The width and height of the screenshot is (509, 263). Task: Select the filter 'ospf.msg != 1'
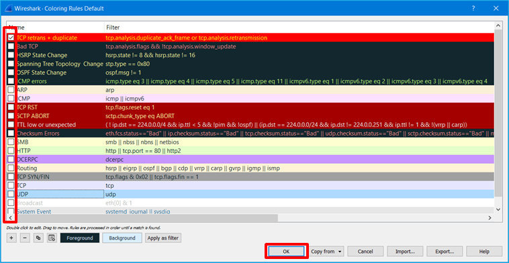123,72
